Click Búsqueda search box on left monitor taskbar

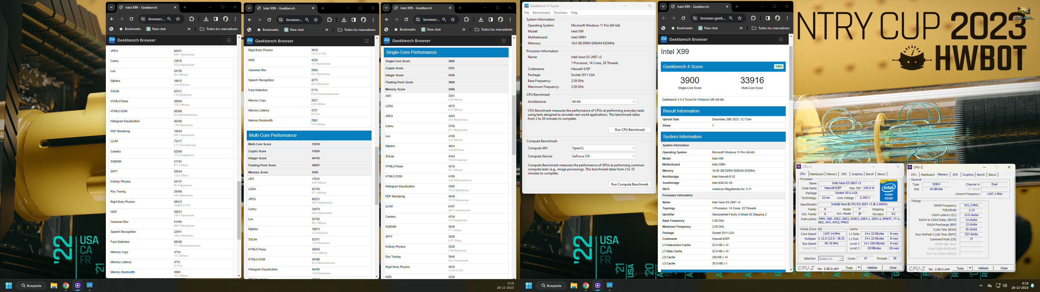(x=31, y=286)
